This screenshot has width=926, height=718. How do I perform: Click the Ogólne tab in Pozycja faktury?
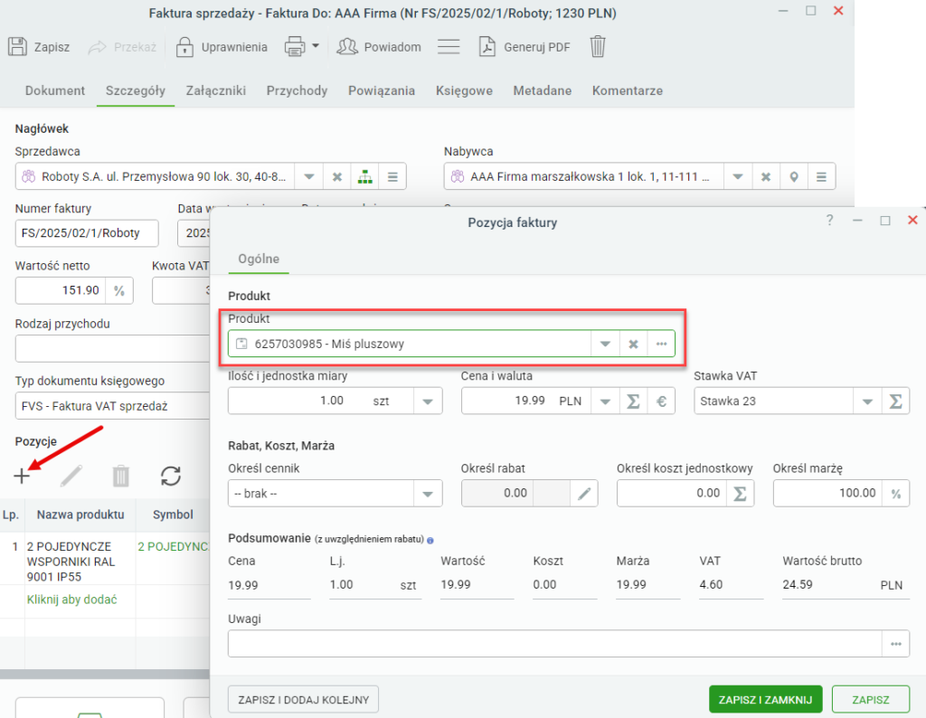[x=259, y=259]
